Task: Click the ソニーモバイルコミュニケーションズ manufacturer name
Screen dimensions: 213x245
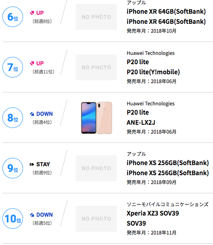Action: click(x=168, y=204)
